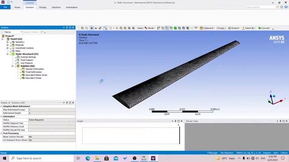This screenshot has height=162, width=289.
Task: Click the Select Mode arrow icon
Action: click(x=146, y=28)
